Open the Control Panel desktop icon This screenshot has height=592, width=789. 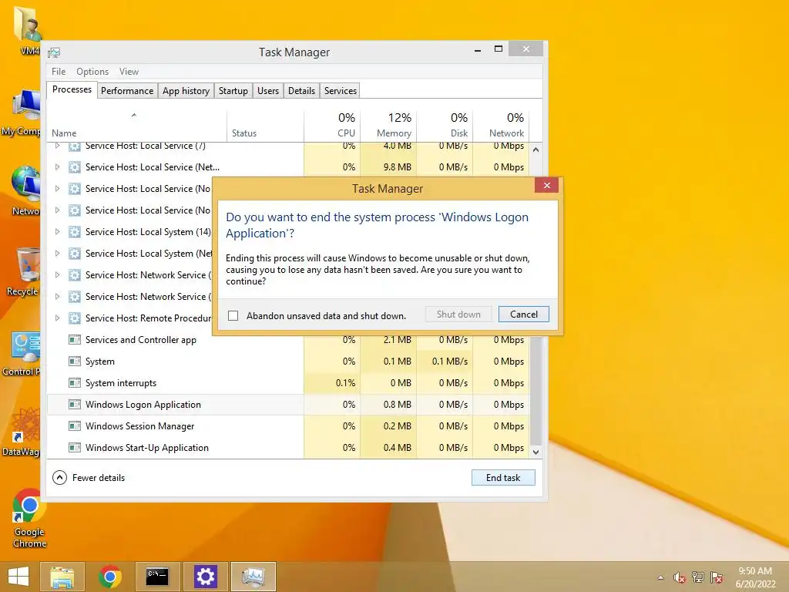tap(22, 354)
